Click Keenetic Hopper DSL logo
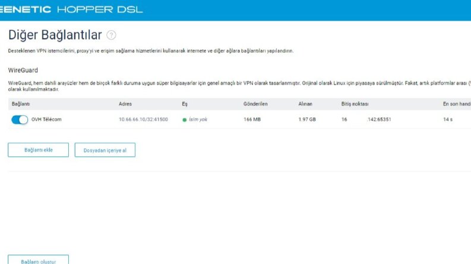 tap(71, 9)
